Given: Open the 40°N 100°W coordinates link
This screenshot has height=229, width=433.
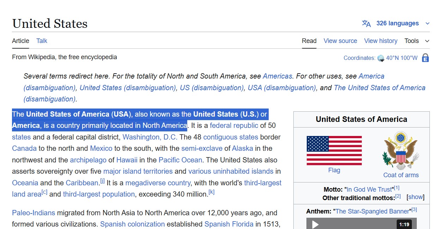Looking at the screenshot, I should (x=402, y=58).
